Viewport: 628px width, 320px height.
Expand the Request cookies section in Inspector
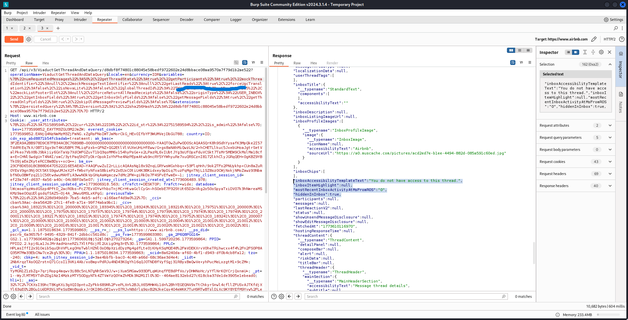pos(610,161)
